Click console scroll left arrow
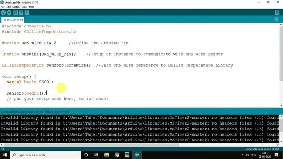The width and height of the screenshot is (283, 159). [x=2, y=145]
